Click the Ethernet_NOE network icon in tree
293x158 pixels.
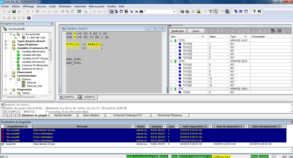click(x=23, y=86)
